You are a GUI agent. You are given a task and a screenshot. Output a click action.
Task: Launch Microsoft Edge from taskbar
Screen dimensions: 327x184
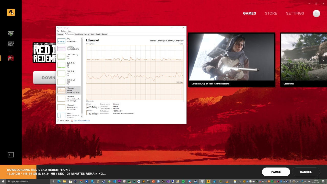coord(59,181)
